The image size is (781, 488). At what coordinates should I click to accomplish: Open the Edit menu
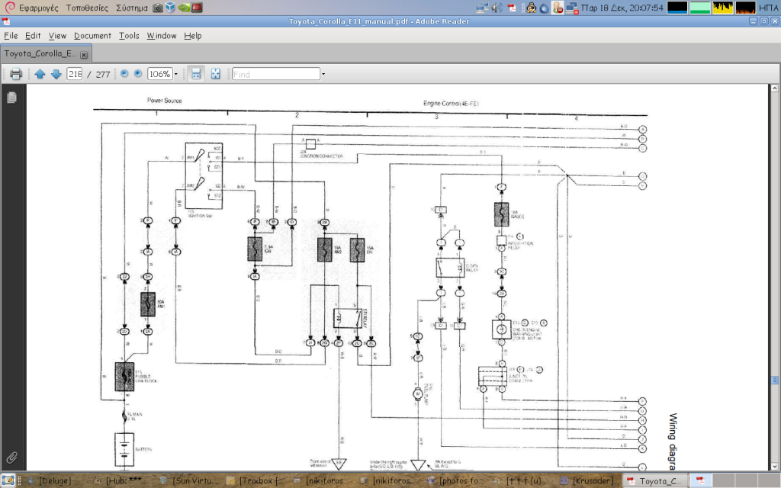[x=33, y=36]
